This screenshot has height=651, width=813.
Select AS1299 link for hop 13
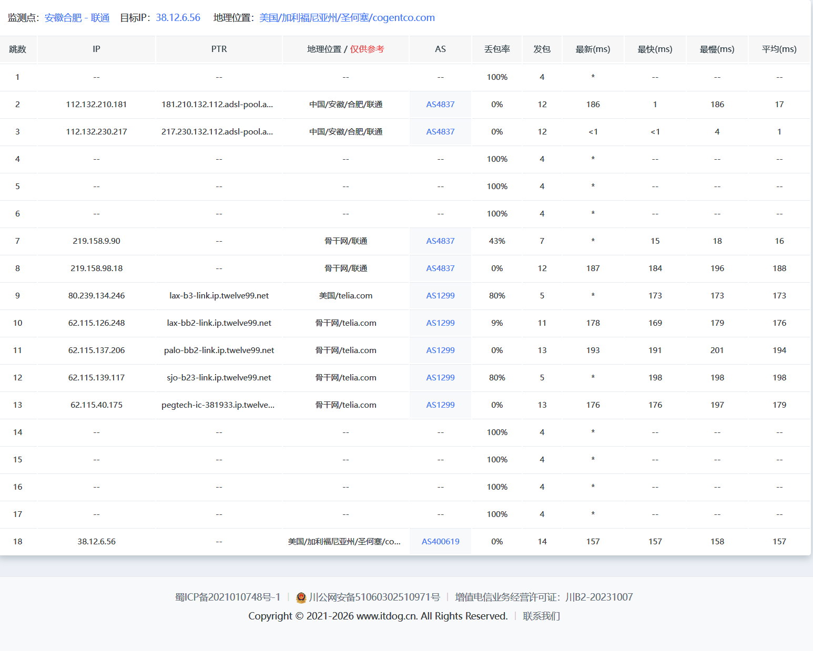click(440, 405)
